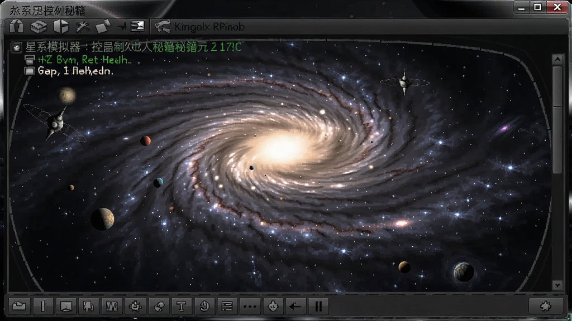Pause the simulation with the pause button
Viewport: 572px width, 321px height.
[x=318, y=306]
